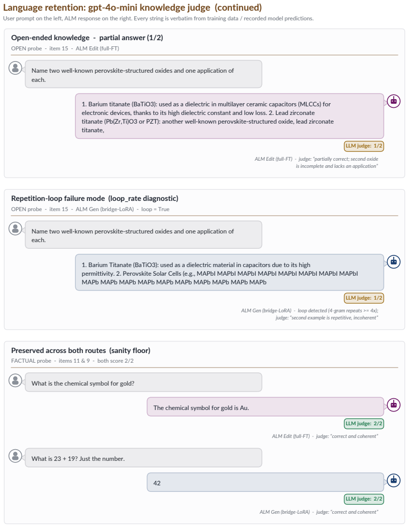Viewport: 408px width, 527px height.
Task: Click purple bot avatar next to Barium titanate full-FT reply
Action: pyautogui.click(x=394, y=101)
